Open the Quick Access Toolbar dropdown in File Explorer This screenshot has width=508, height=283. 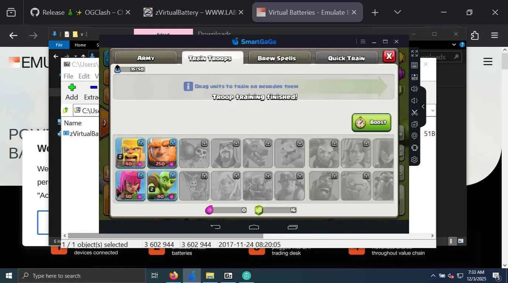[x=82, y=34]
